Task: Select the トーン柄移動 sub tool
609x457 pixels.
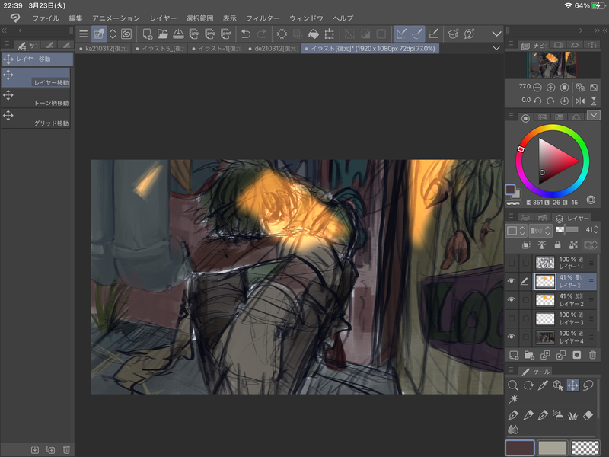Action: point(37,97)
